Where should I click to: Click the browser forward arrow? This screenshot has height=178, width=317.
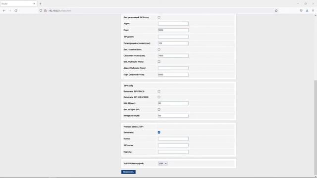click(x=10, y=10)
